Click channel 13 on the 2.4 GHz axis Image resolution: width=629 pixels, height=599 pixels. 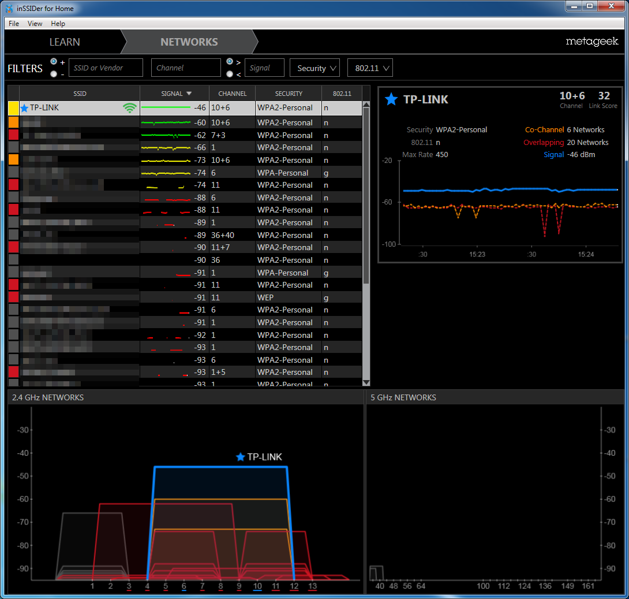pyautogui.click(x=313, y=586)
